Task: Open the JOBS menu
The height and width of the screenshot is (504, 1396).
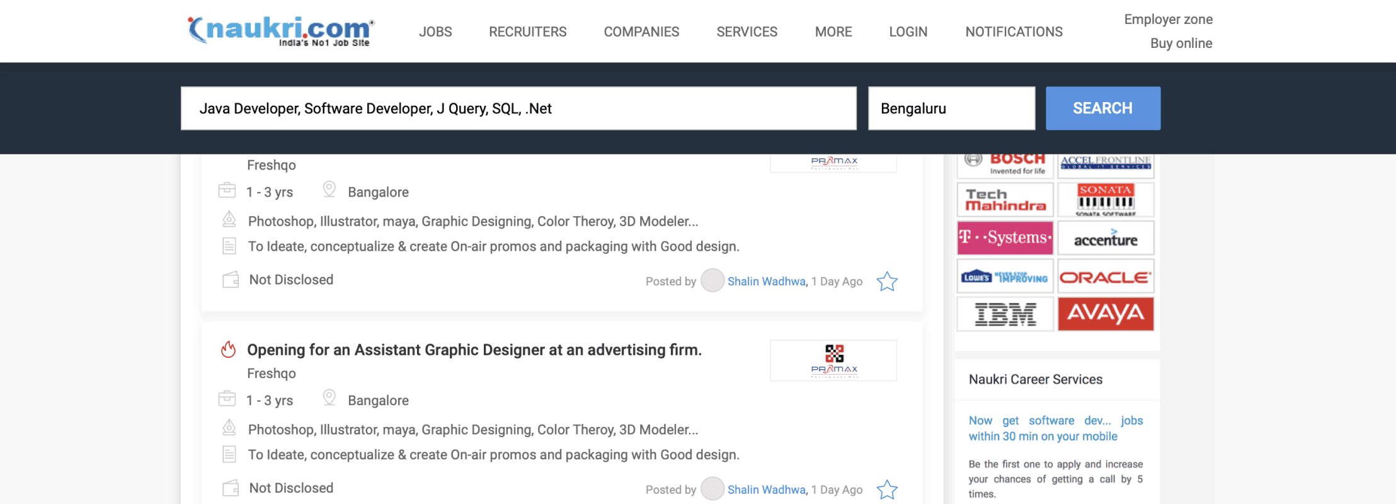Action: pyautogui.click(x=435, y=31)
